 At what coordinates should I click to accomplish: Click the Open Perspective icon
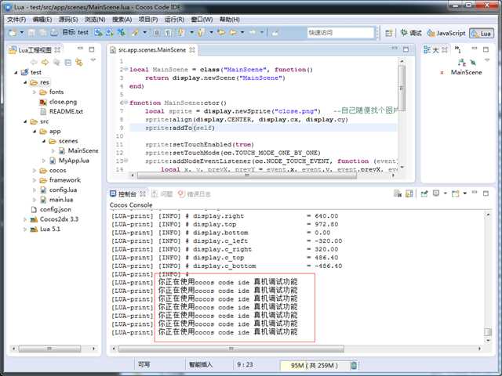coord(389,33)
